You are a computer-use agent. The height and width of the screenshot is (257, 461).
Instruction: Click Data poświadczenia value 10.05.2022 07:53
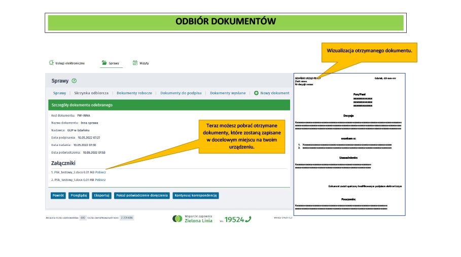click(94, 153)
